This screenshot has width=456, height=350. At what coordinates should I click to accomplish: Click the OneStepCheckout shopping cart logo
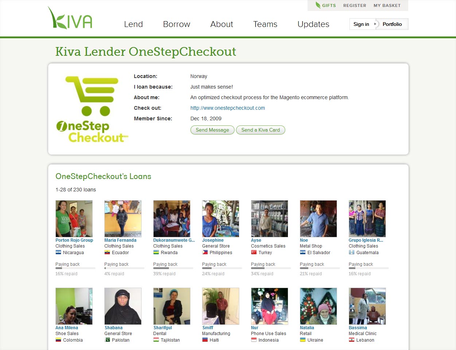92,109
